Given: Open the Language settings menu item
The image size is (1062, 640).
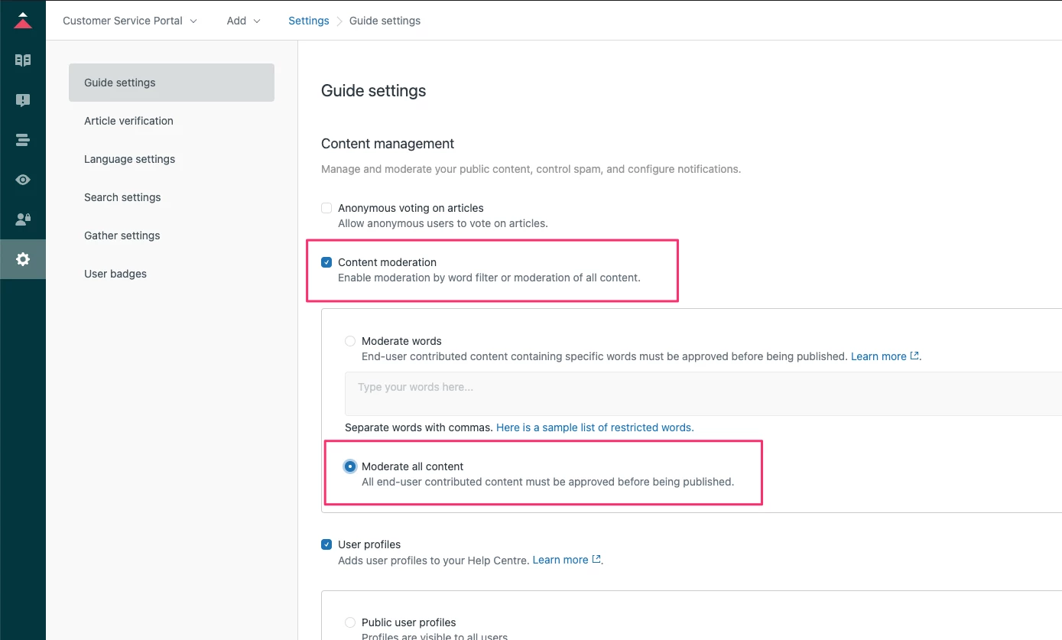Looking at the screenshot, I should tap(129, 159).
